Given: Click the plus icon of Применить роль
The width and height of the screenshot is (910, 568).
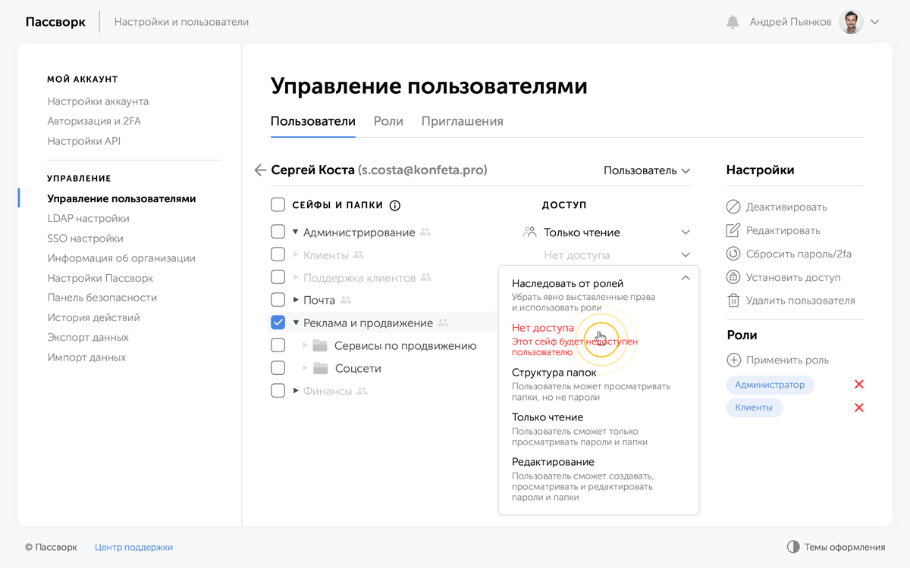Looking at the screenshot, I should coord(733,360).
